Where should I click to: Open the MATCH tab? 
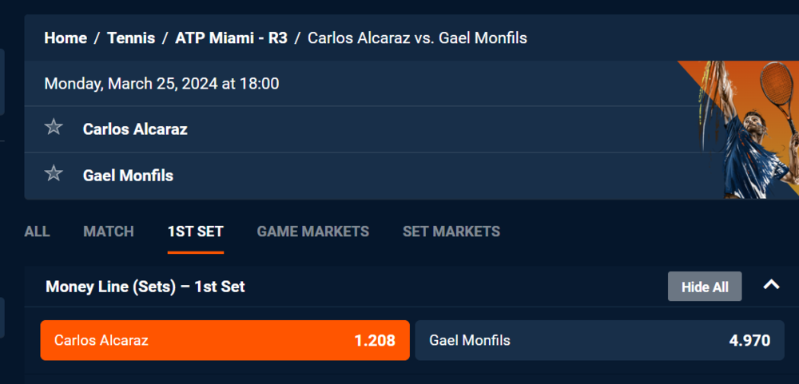pyautogui.click(x=109, y=232)
